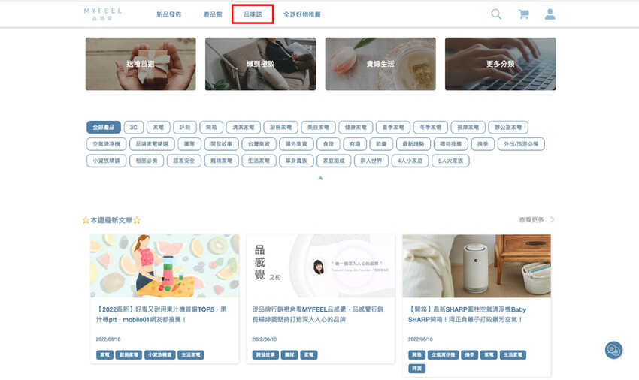The image size is (639, 380).
Task: Toggle 評測 chip in the filter row
Action: [x=185, y=127]
